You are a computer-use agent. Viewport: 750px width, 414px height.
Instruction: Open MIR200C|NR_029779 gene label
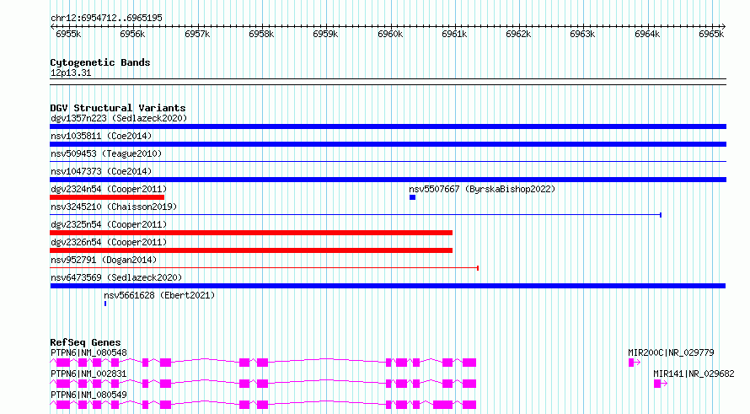(x=671, y=352)
